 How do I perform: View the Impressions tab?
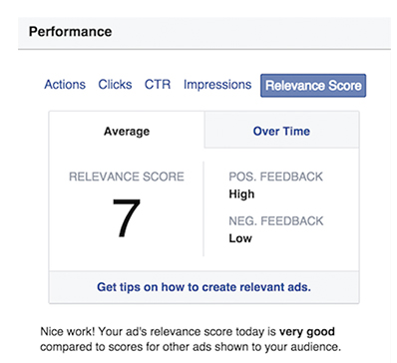point(217,85)
